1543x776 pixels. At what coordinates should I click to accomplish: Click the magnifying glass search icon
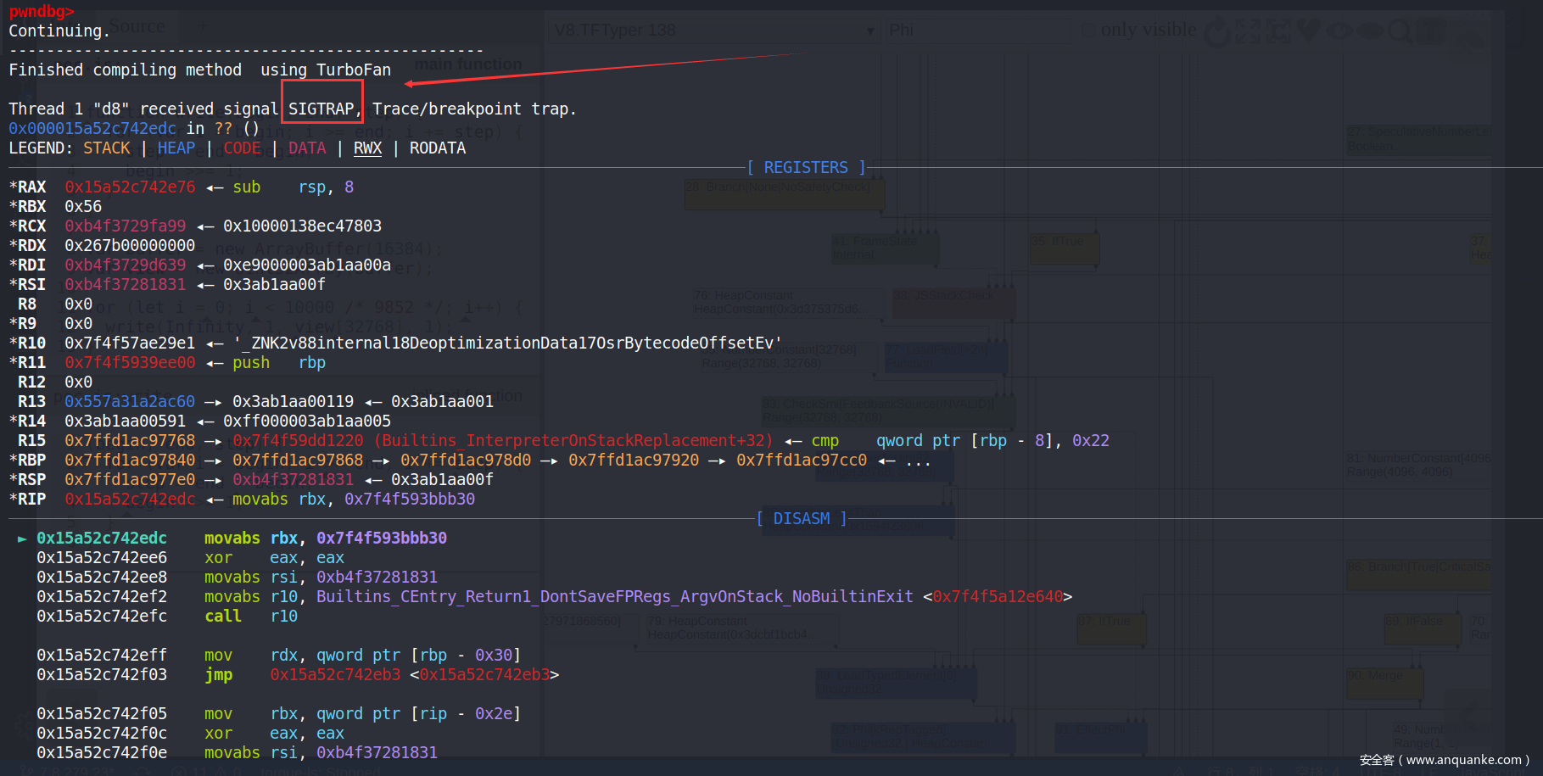(1400, 31)
